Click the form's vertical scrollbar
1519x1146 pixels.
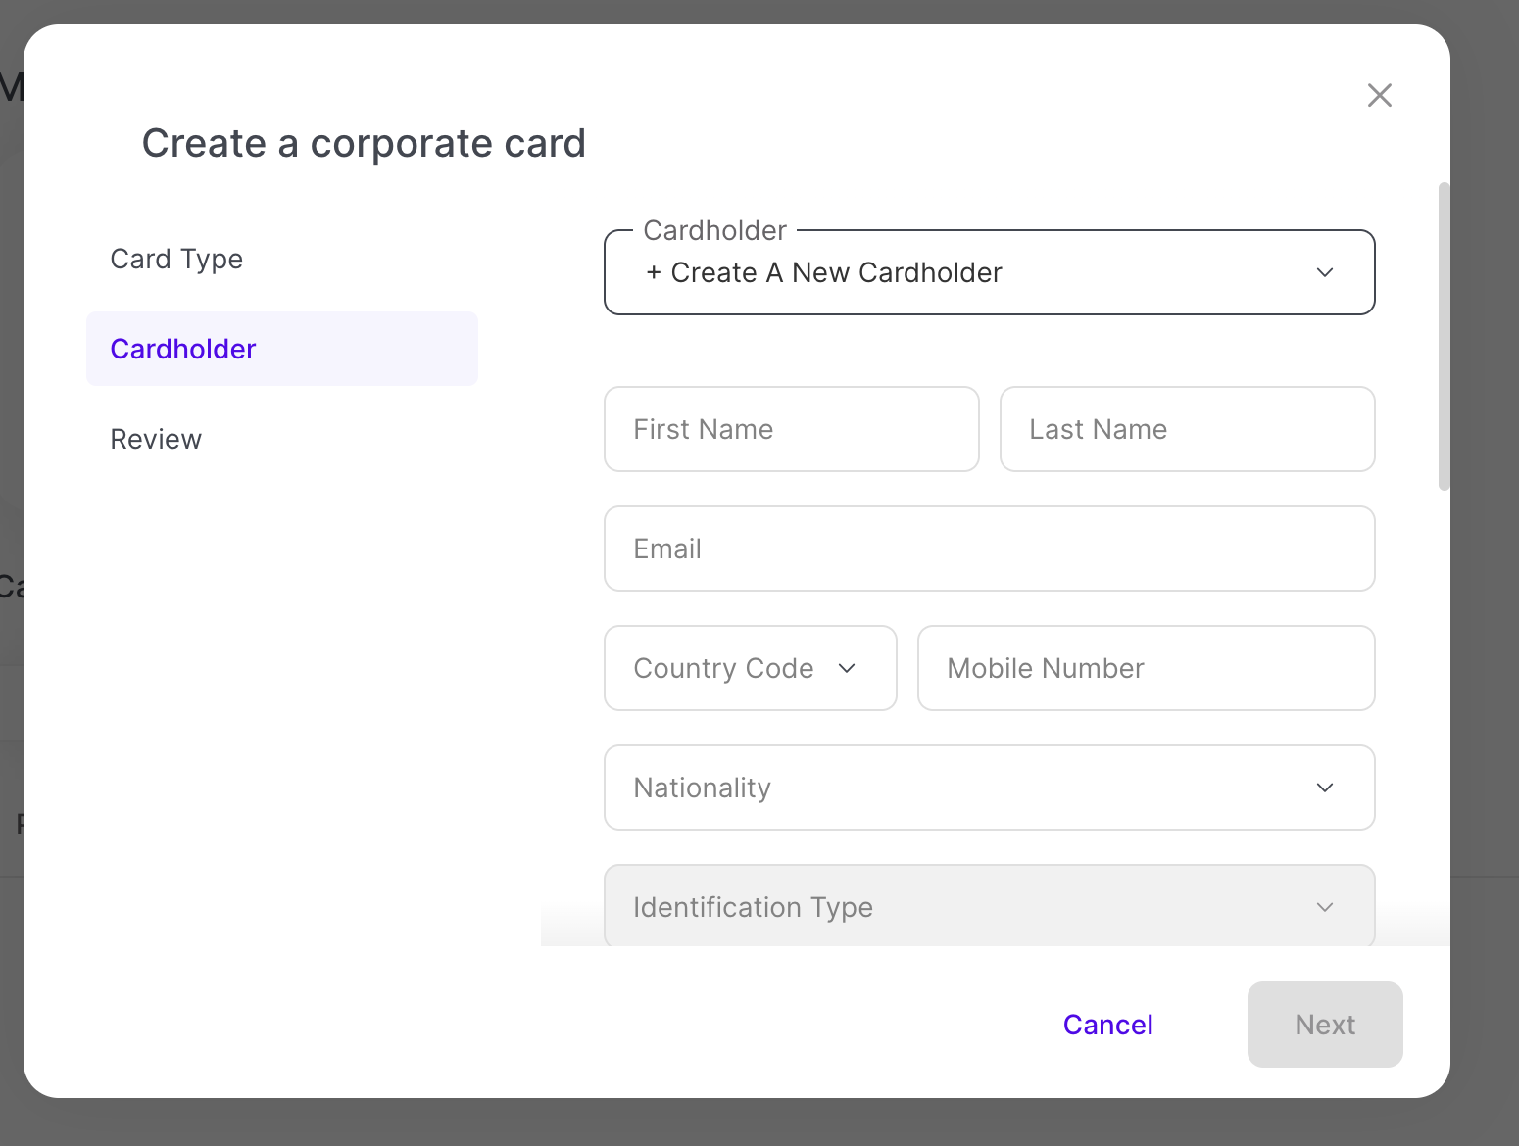[x=1444, y=336]
